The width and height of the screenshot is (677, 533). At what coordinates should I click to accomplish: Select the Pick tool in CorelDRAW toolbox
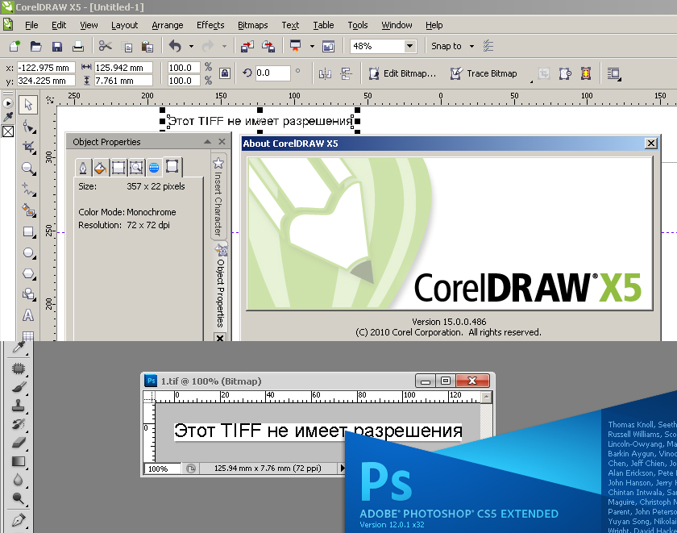click(28, 105)
